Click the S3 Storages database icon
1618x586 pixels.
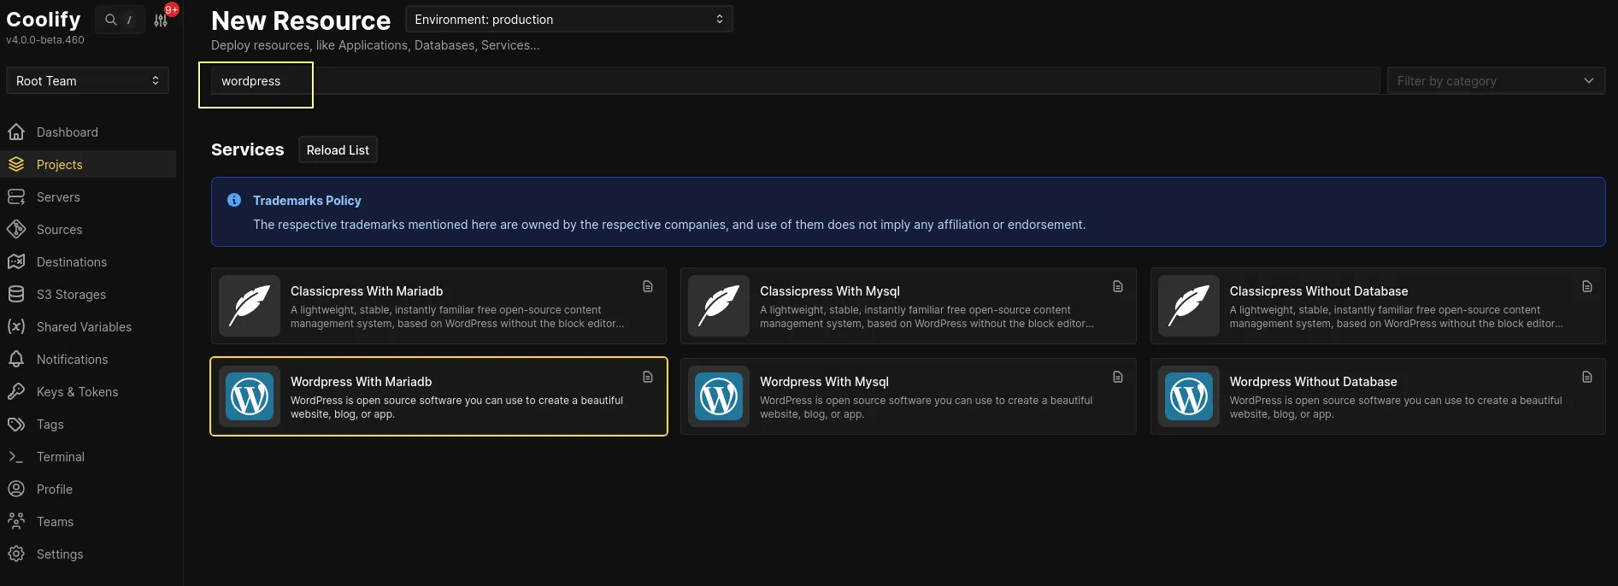coord(16,295)
